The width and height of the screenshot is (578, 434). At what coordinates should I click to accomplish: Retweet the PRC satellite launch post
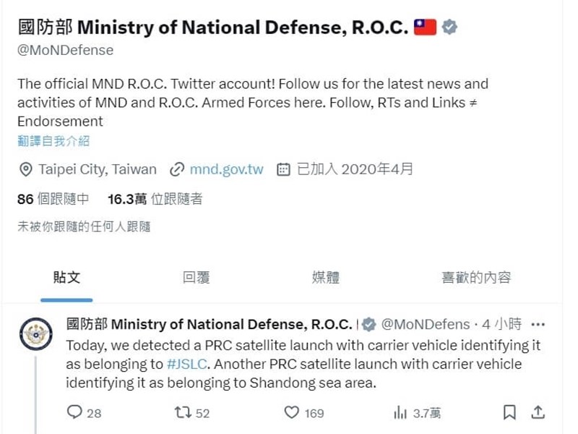pyautogui.click(x=182, y=412)
